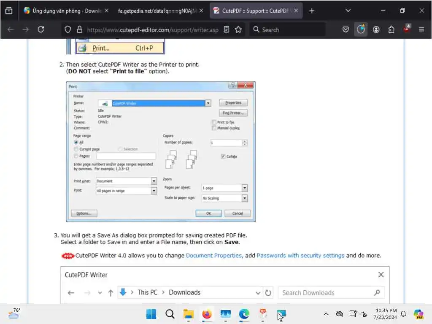This screenshot has height=324, width=432.
Task: Expand the address path dropdown arrow
Action: point(258,293)
